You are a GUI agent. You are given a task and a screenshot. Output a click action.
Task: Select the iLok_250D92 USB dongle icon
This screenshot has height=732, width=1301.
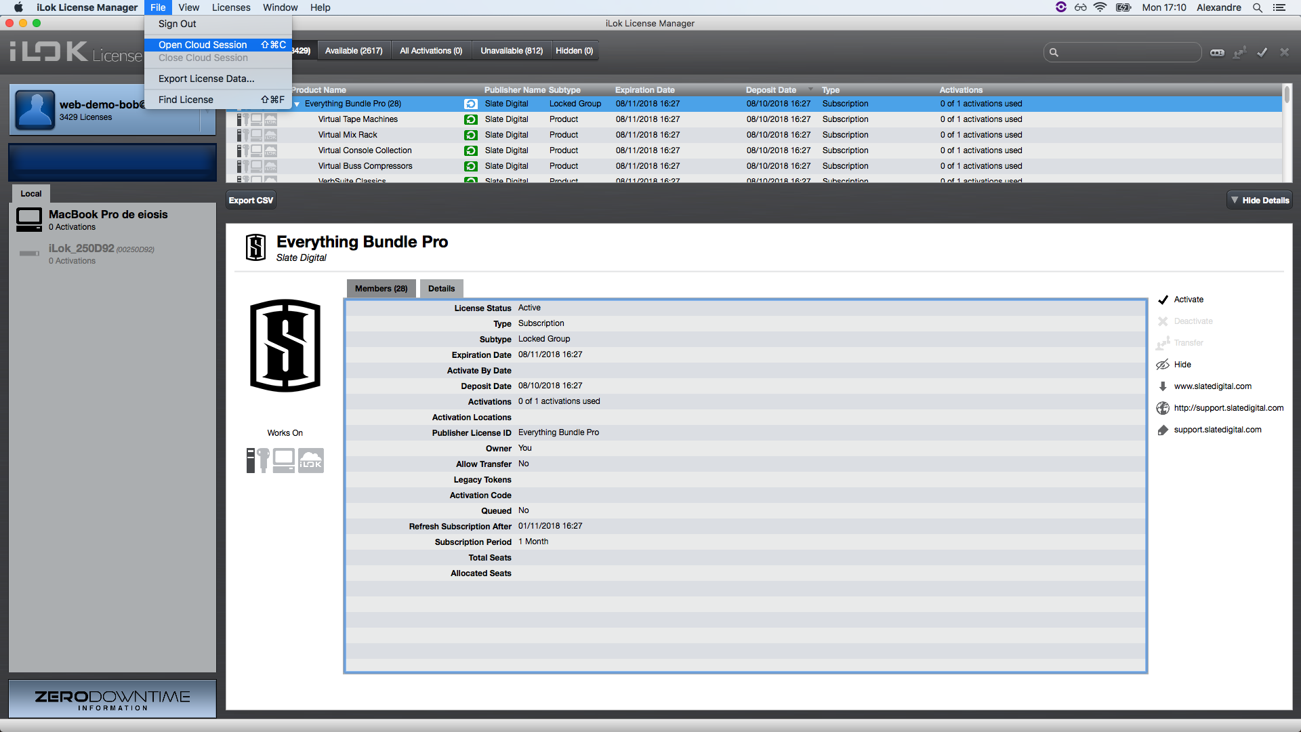tap(29, 253)
